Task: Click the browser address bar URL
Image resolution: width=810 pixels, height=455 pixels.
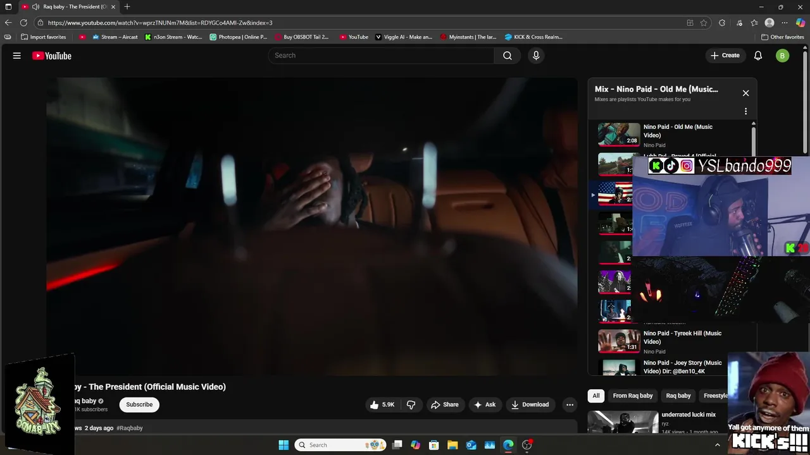Action: click(x=160, y=23)
